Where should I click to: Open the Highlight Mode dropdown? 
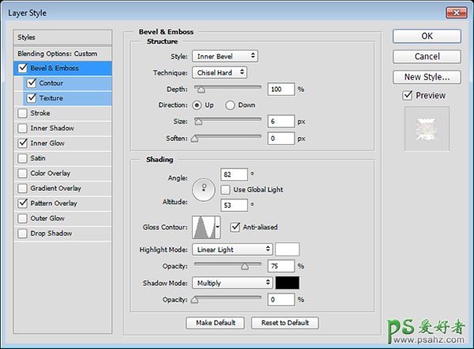231,249
